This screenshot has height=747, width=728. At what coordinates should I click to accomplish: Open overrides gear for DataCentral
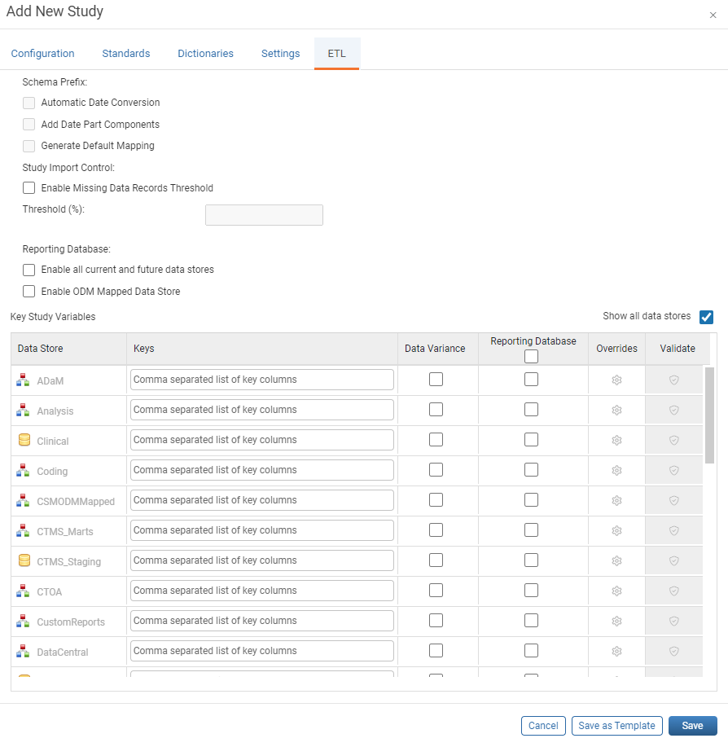pos(616,651)
